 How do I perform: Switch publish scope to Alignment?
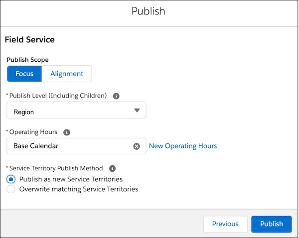67,74
